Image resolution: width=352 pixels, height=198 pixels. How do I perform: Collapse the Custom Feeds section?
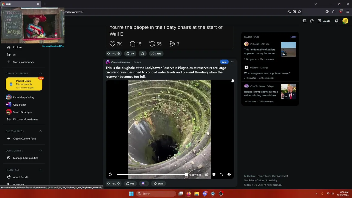pos(40,131)
